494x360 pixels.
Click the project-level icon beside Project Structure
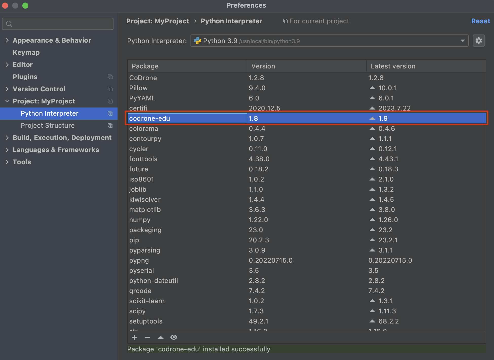click(110, 125)
